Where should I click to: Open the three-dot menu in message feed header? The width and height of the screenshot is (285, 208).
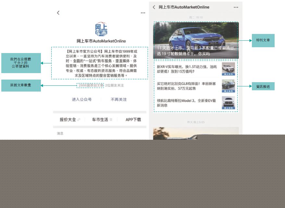[236, 7]
